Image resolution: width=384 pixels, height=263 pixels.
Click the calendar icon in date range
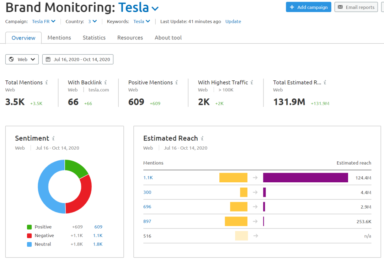click(48, 59)
